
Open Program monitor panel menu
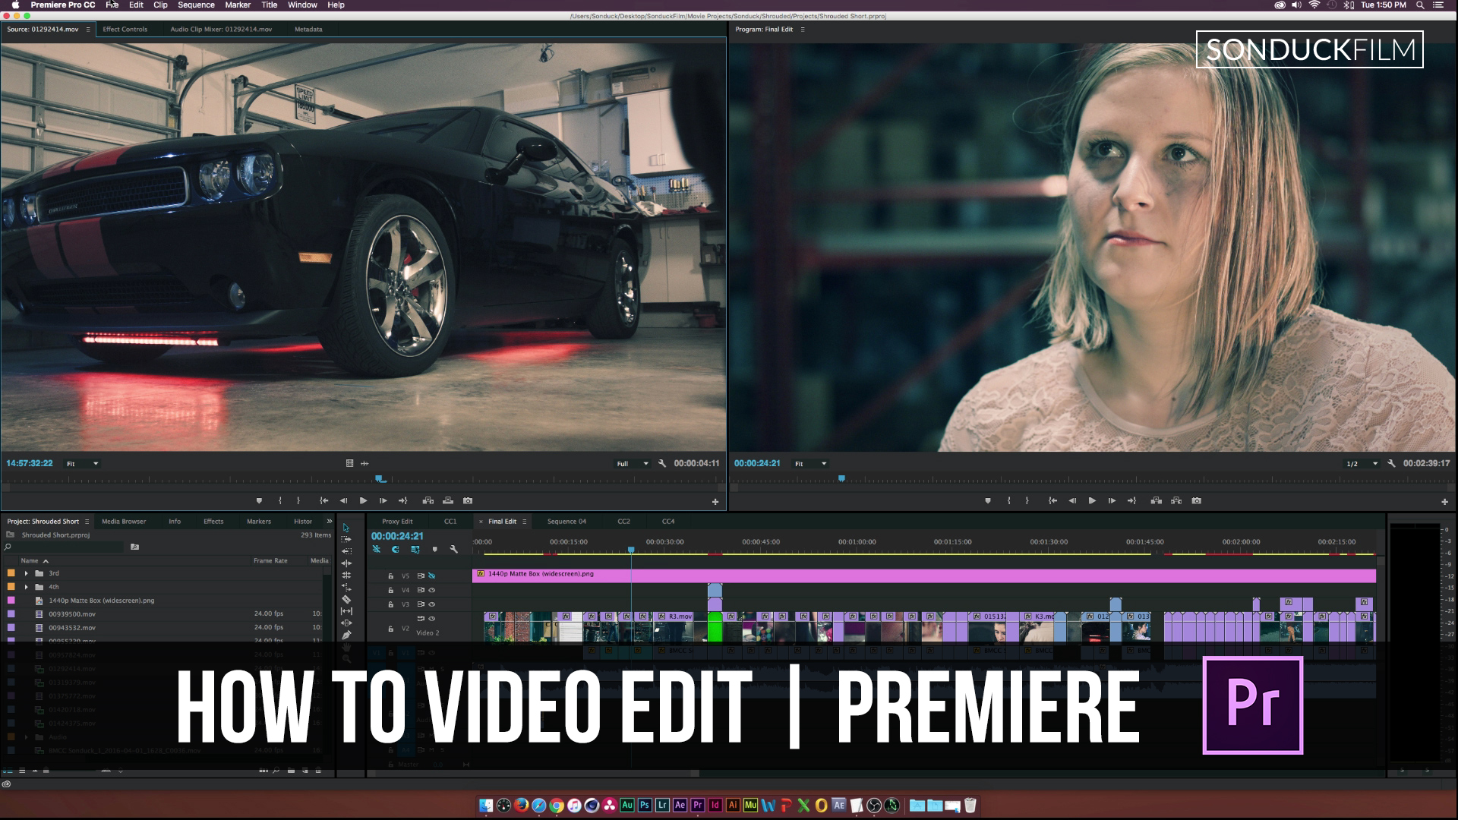coord(803,30)
